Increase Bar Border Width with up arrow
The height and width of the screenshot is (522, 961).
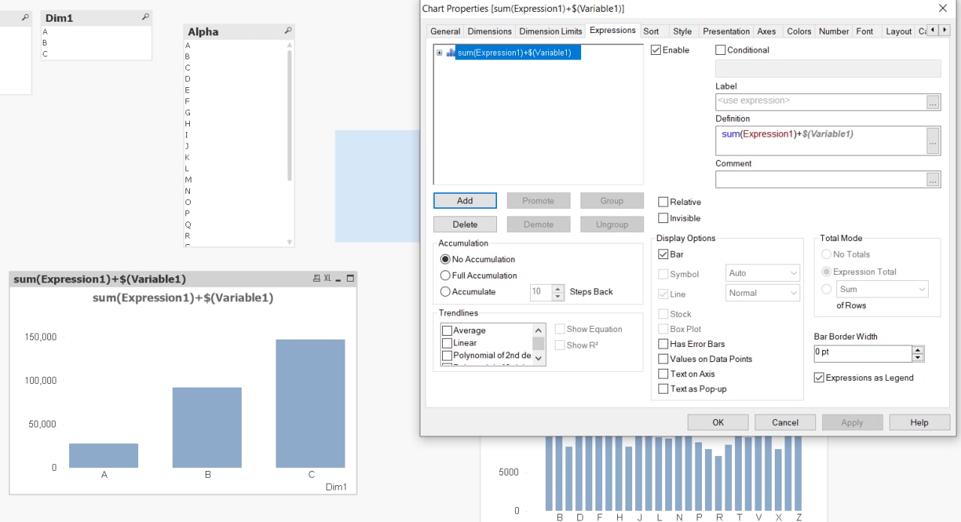point(917,350)
